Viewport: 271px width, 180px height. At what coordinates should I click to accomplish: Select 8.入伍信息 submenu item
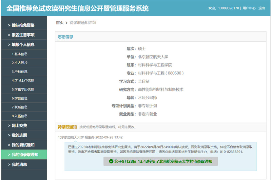click(20, 116)
